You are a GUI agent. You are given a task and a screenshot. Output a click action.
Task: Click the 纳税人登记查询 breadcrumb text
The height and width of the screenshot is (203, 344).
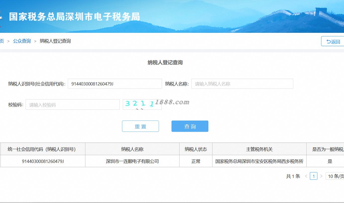tap(55, 41)
